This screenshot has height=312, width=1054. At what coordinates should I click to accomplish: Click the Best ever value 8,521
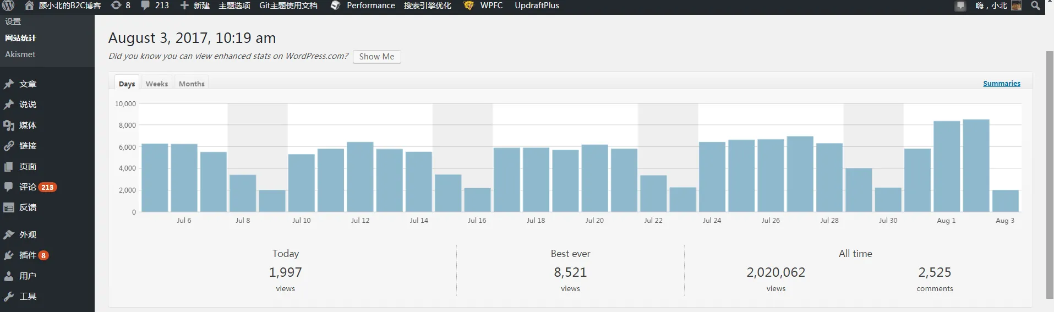pos(570,272)
